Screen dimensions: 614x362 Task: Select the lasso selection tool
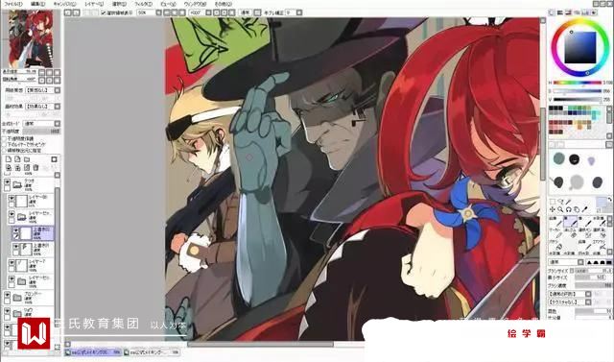(560, 202)
